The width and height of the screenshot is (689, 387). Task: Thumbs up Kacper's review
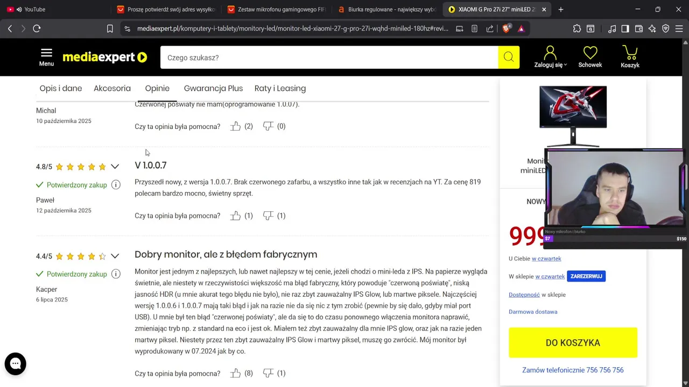pyautogui.click(x=235, y=373)
